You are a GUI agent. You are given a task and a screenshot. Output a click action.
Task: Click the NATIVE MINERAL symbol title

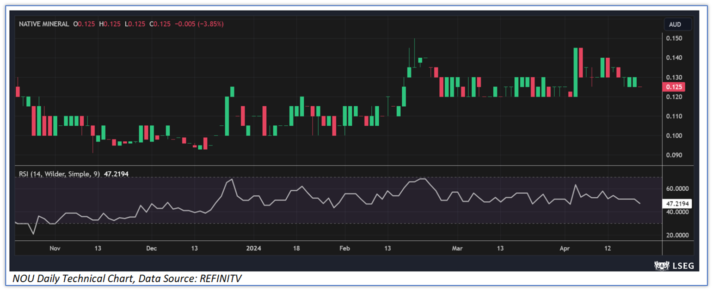point(44,24)
